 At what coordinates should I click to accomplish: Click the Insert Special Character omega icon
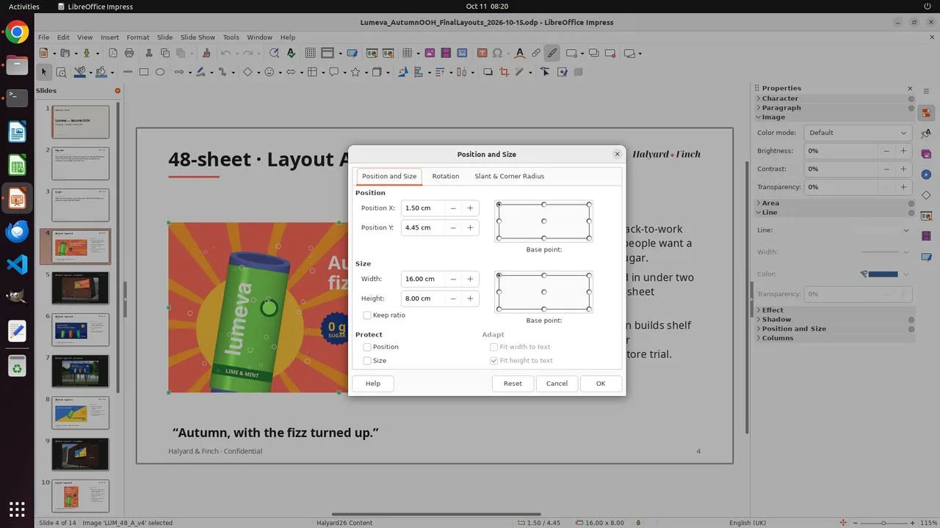(498, 53)
